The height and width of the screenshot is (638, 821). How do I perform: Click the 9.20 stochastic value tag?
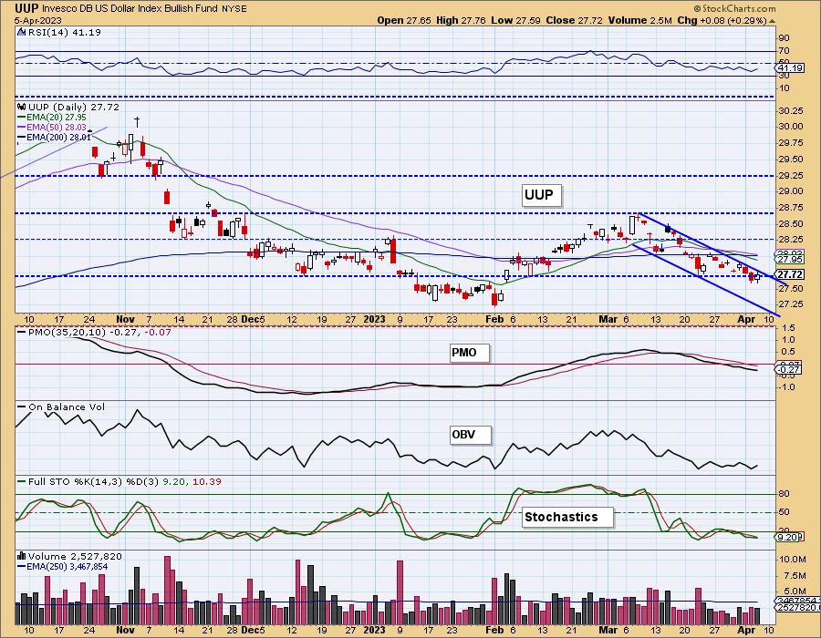click(788, 537)
